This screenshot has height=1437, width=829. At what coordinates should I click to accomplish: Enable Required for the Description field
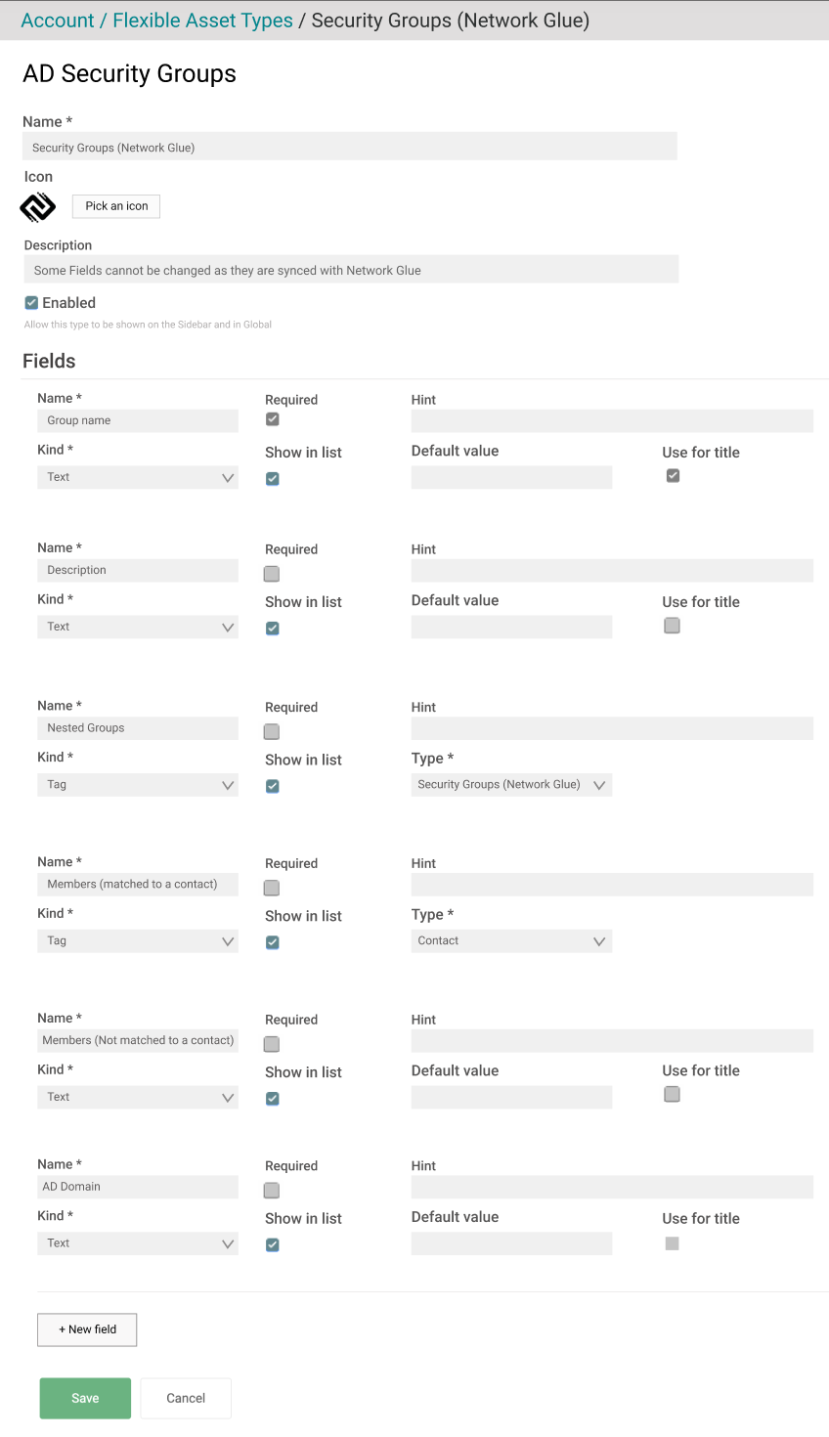click(271, 573)
